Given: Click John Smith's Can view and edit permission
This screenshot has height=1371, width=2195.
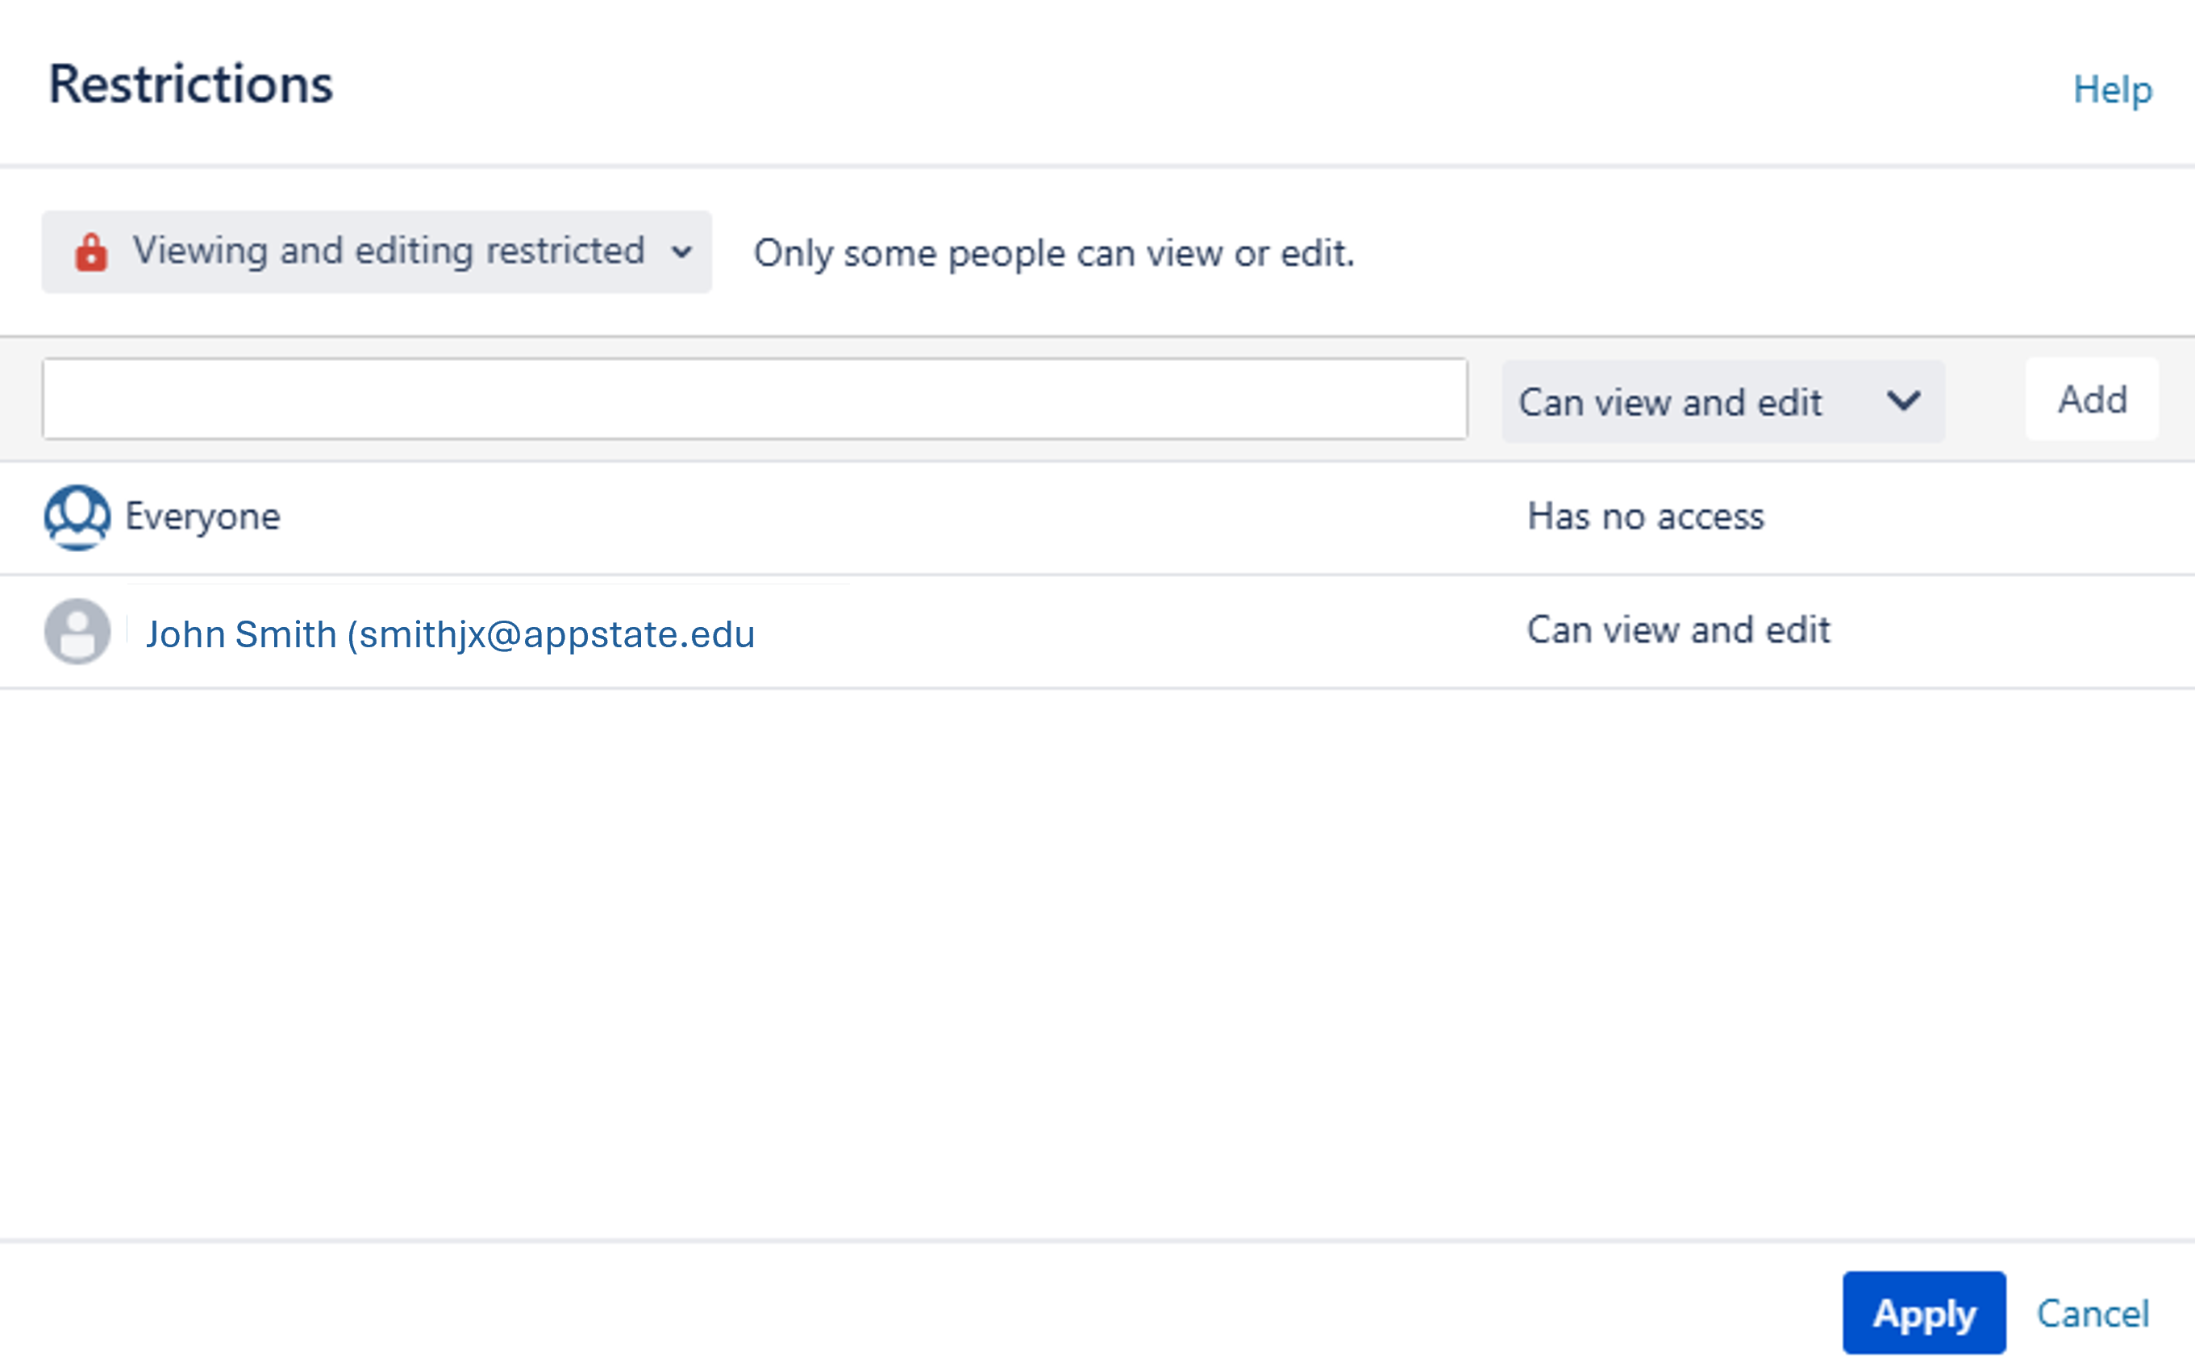Looking at the screenshot, I should [1678, 629].
